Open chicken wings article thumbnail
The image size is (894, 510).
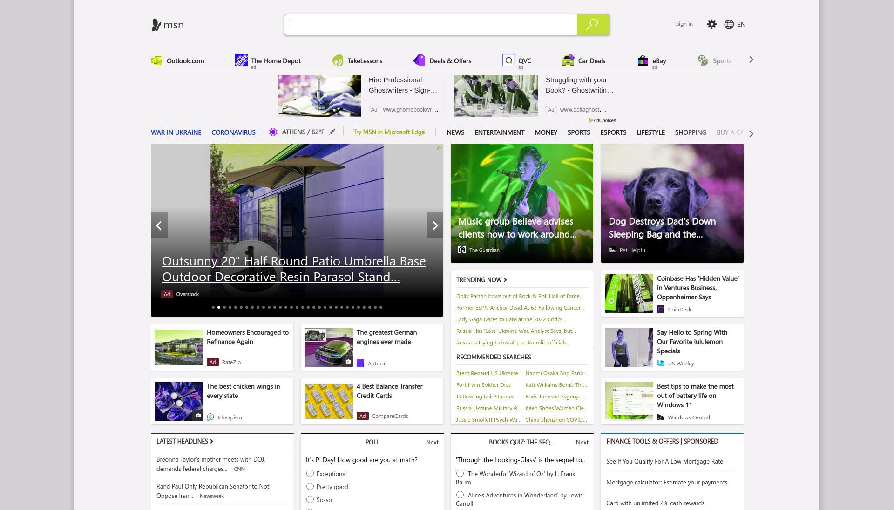click(x=179, y=401)
